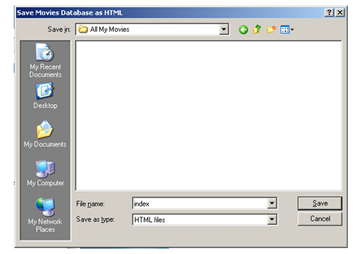The image size is (356, 254).
Task: Go up one folder level
Action: point(257,30)
